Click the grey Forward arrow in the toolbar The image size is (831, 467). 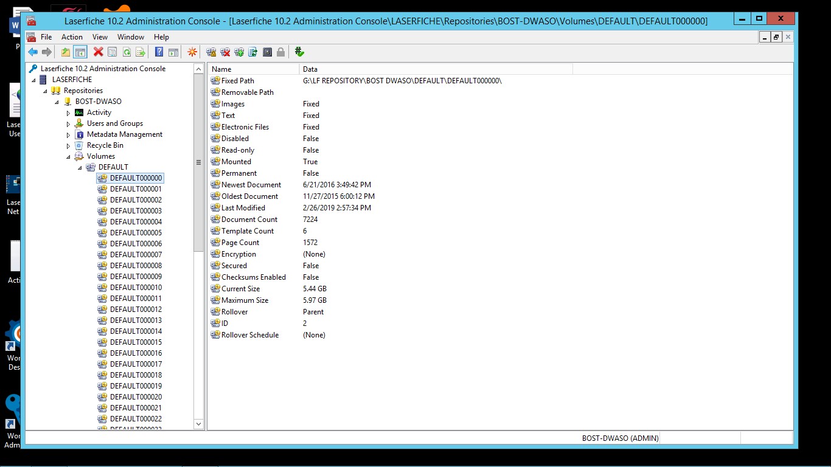coord(47,52)
